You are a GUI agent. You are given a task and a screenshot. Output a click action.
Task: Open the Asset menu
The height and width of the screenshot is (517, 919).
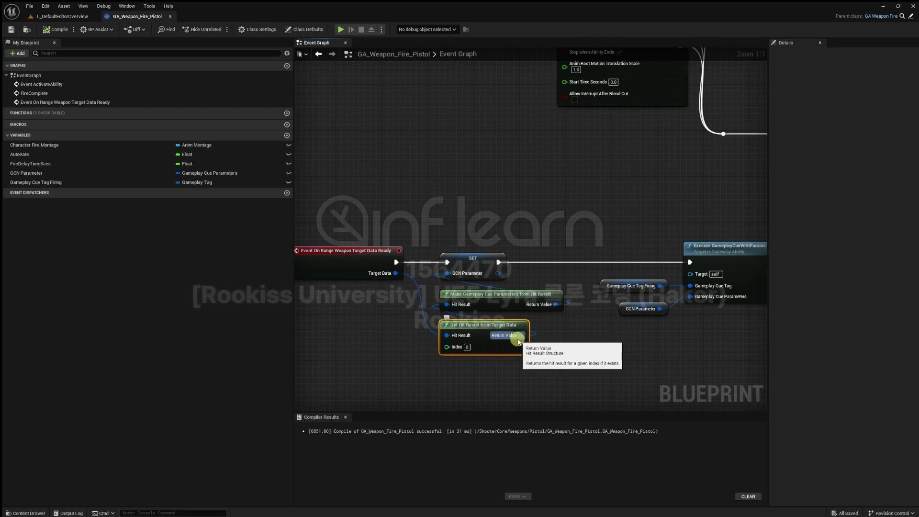point(64,6)
